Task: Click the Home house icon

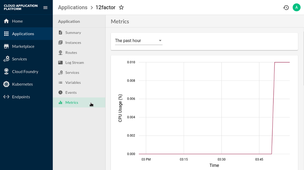Action: pos(6,21)
